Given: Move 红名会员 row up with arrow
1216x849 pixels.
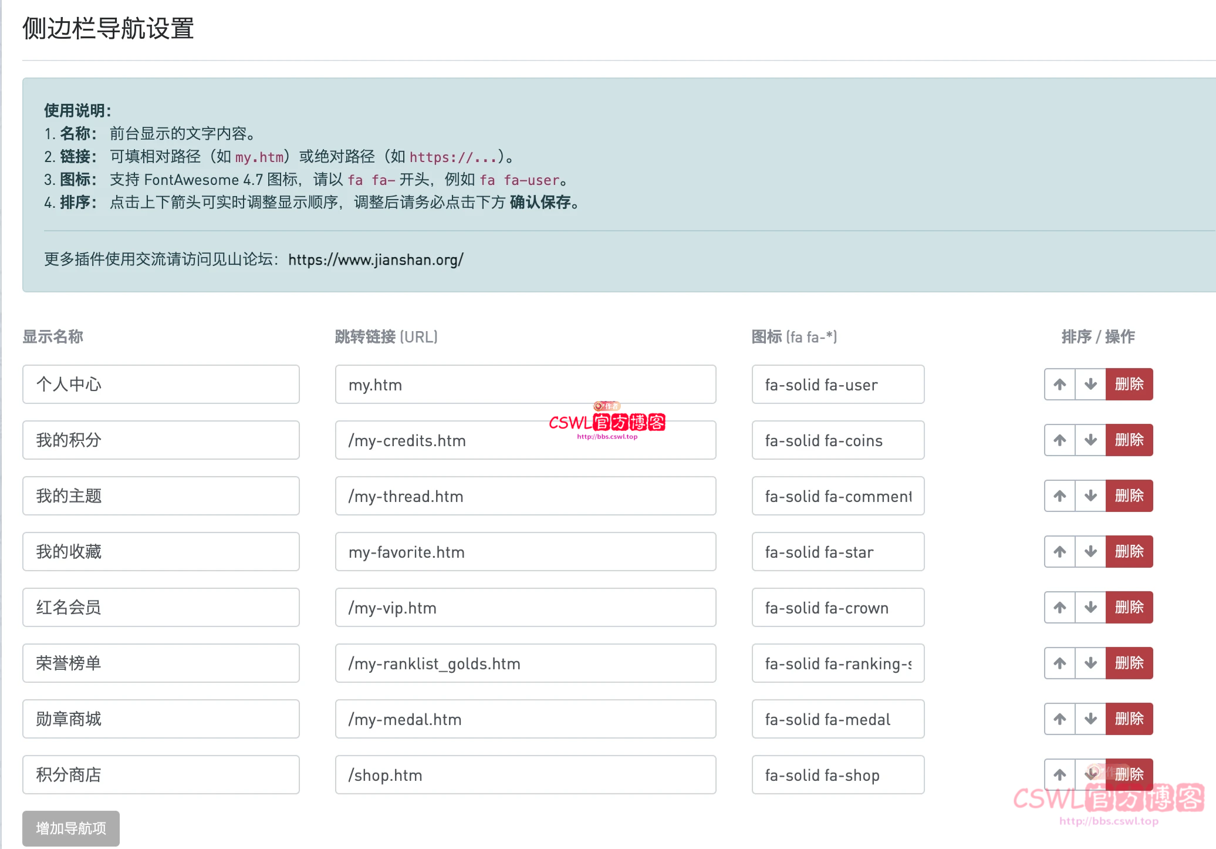Looking at the screenshot, I should (1059, 608).
